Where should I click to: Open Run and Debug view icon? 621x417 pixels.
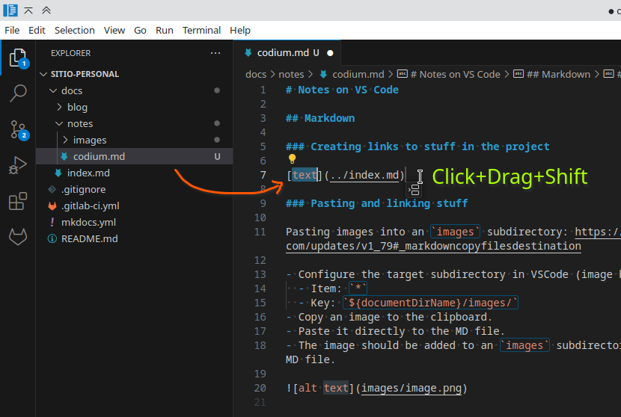click(17, 165)
